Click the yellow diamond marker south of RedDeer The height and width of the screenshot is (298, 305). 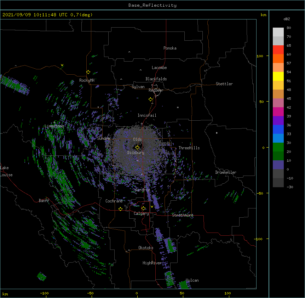pos(151,99)
